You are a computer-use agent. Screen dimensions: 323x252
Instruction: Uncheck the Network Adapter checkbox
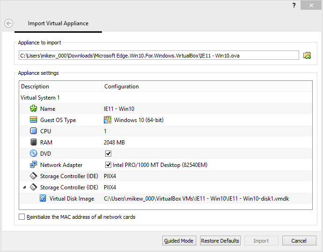[108, 165]
